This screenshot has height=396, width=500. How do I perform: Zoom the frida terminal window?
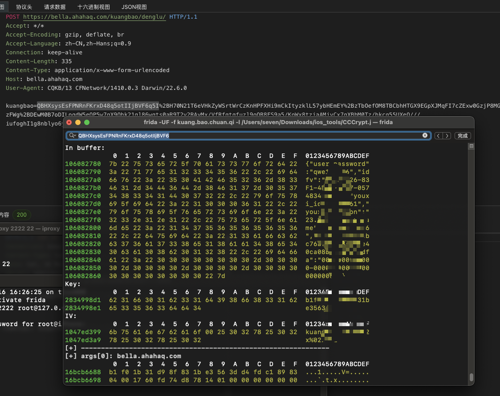click(87, 122)
